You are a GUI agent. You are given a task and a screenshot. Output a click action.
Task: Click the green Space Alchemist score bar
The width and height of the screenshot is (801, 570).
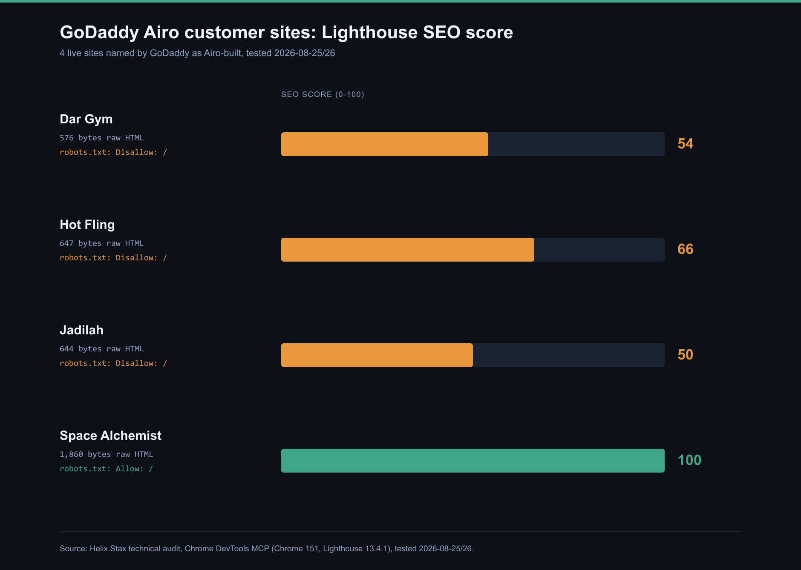pos(473,461)
